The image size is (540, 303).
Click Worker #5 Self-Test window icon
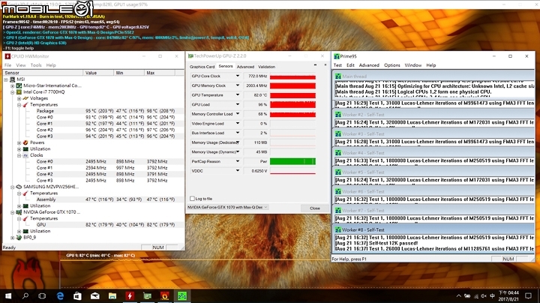coord(338,172)
